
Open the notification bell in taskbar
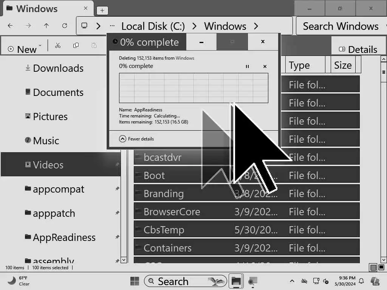(x=361, y=281)
